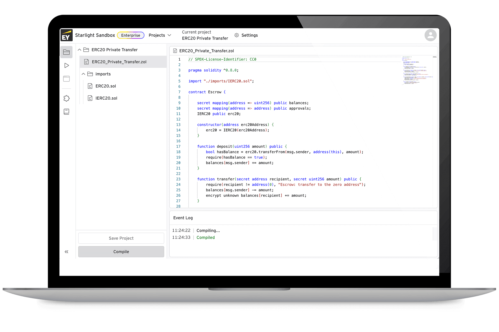The image size is (499, 332).
Task: Collapse the imports folder
Action: coord(83,74)
